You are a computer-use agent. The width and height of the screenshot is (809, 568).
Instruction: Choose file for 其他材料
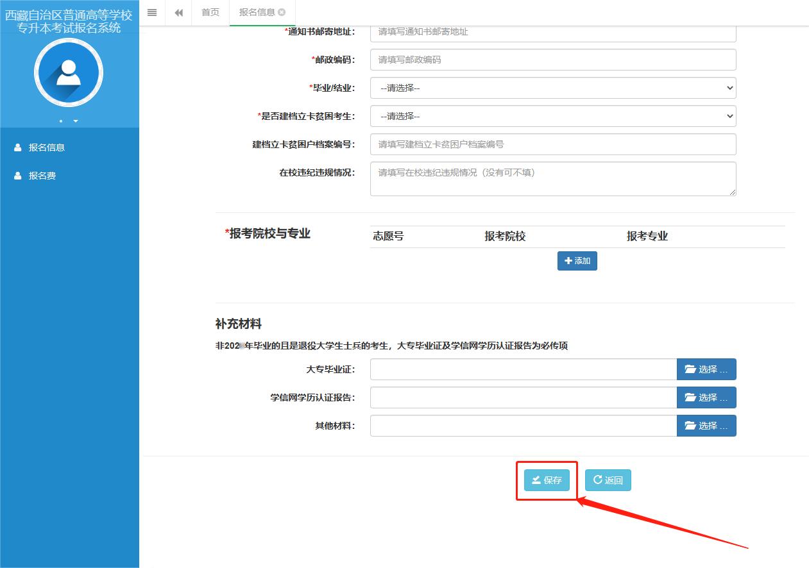tap(706, 426)
